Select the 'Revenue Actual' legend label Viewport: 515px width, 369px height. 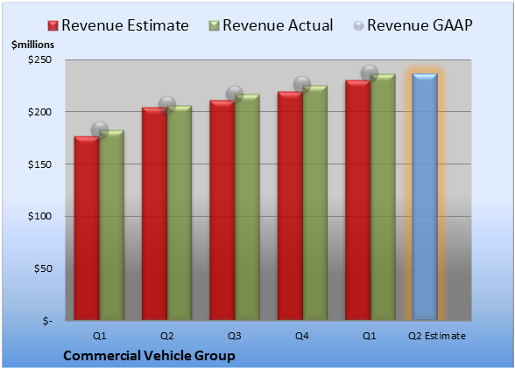pyautogui.click(x=278, y=25)
